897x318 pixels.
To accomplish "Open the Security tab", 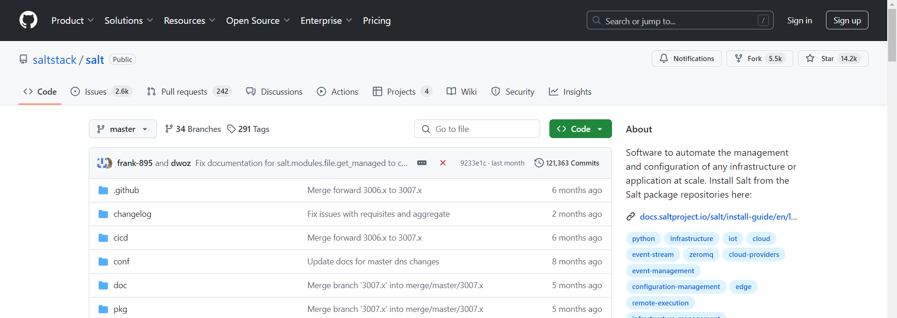I will click(x=513, y=91).
